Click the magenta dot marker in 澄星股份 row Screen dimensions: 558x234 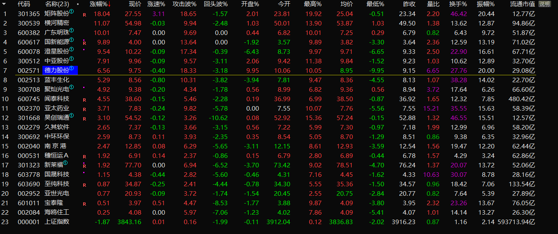(x=84, y=49)
